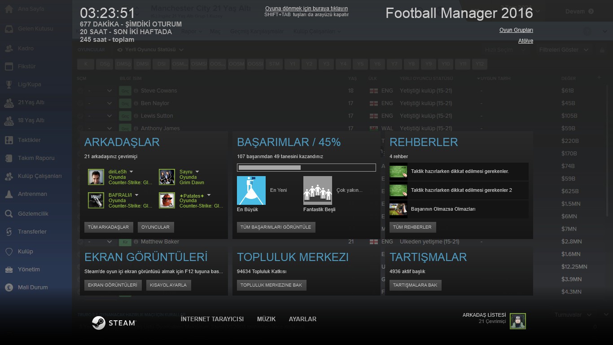Open the Takım Raporu report icon
The height and width of the screenshot is (345, 613).
tap(9, 158)
